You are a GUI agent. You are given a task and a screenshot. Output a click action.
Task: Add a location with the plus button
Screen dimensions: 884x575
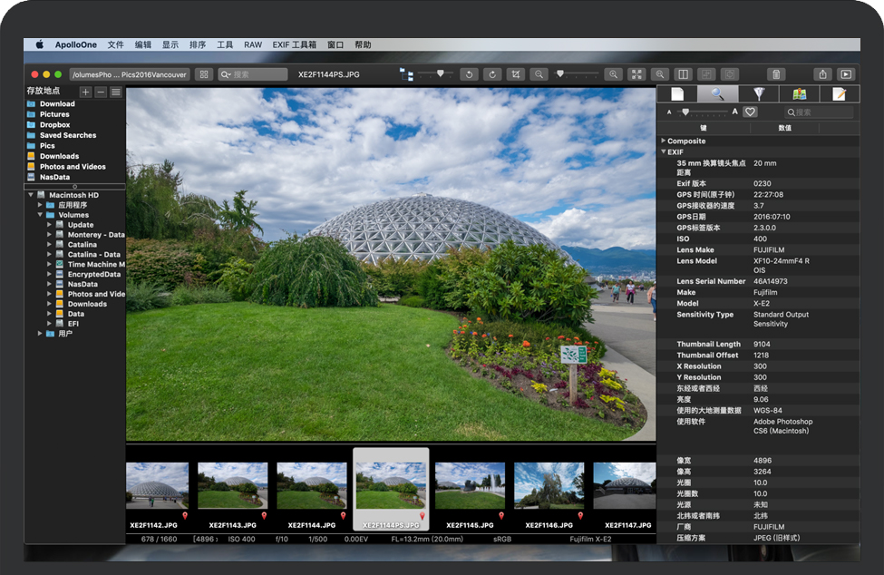(85, 92)
